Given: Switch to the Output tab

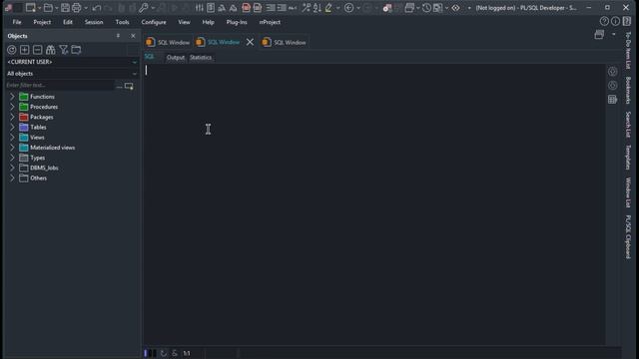Looking at the screenshot, I should tap(176, 58).
